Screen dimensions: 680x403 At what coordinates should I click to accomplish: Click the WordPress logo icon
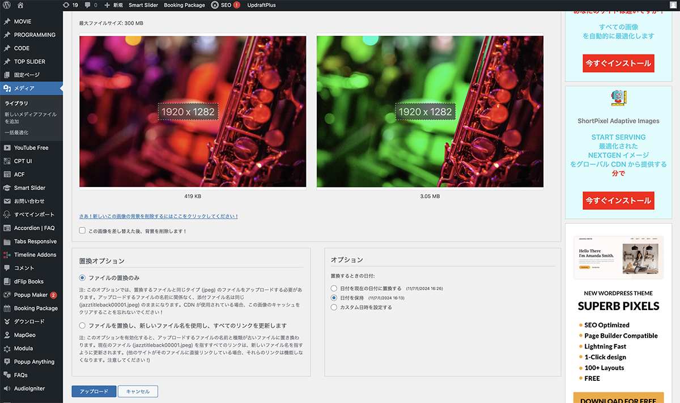(x=7, y=5)
